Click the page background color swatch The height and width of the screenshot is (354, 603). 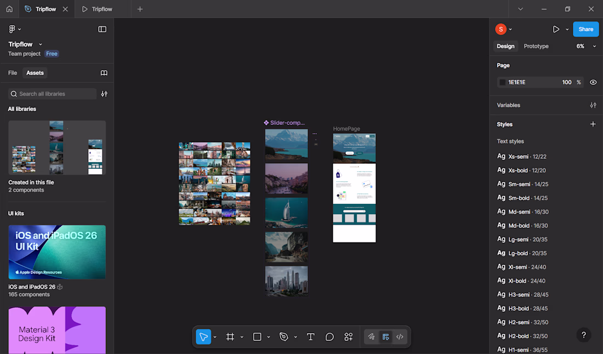(502, 82)
